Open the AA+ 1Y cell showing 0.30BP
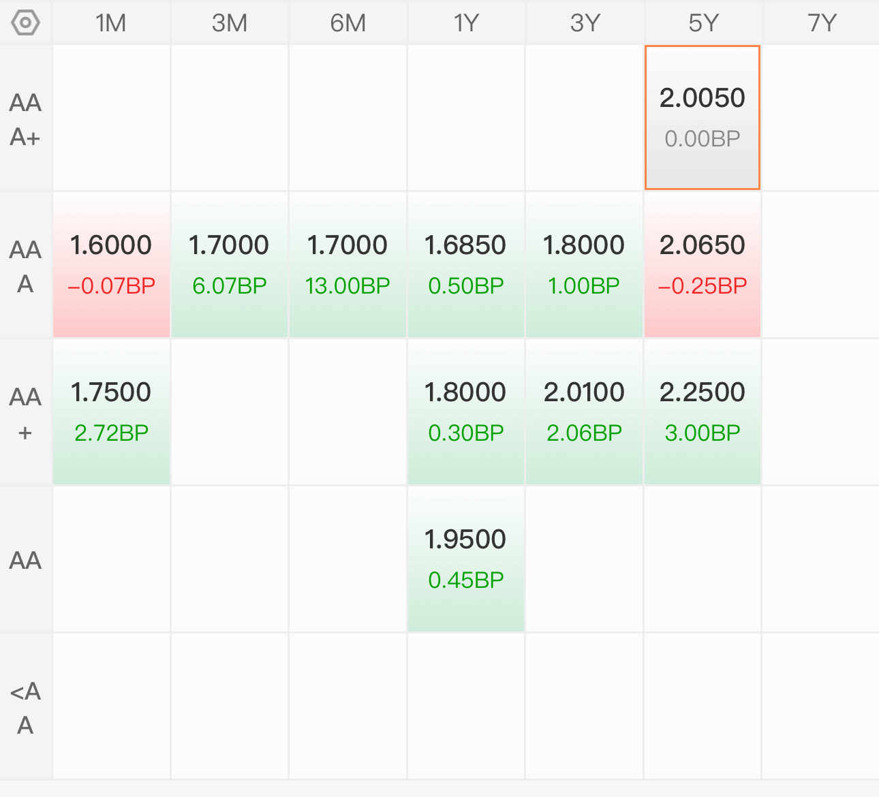 tap(466, 411)
